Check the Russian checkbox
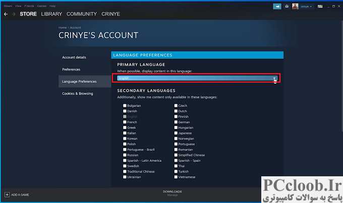The height and width of the screenshot is (203, 343). pyautogui.click(x=125, y=155)
